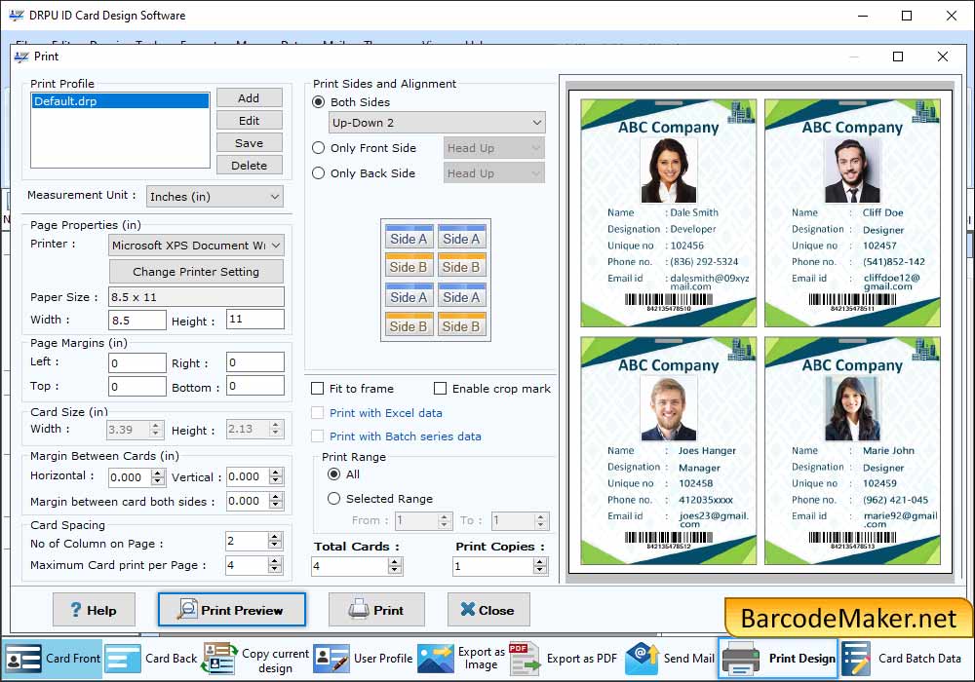This screenshot has height=682, width=975.
Task: Click the Dale Smith ID card thumbnail
Action: coord(669,213)
